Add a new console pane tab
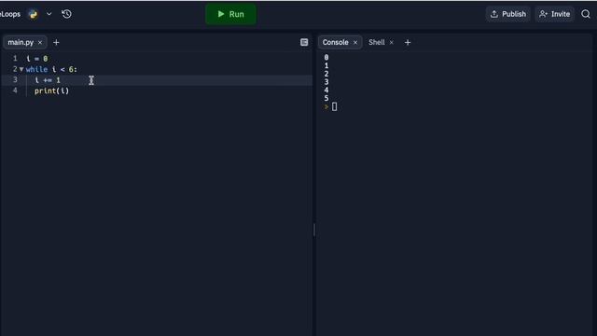Viewport: 597px width, 336px height. 408,42
